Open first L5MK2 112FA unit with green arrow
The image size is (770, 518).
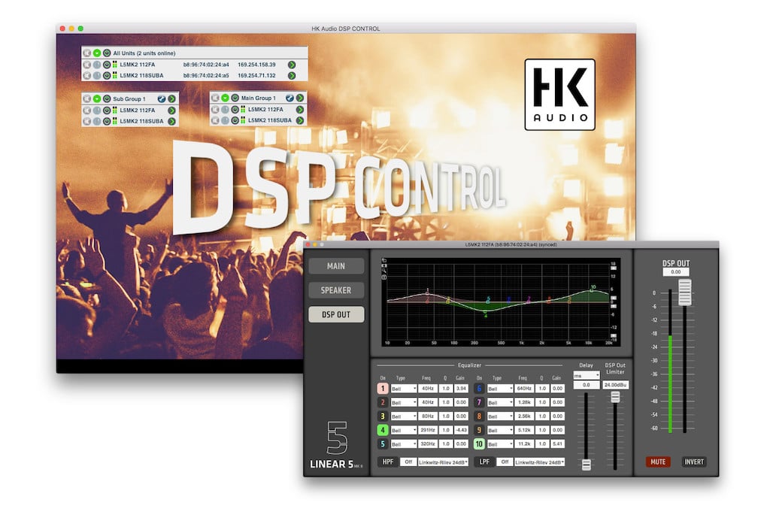[291, 65]
